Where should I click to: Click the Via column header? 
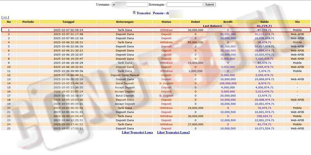tap(297, 22)
